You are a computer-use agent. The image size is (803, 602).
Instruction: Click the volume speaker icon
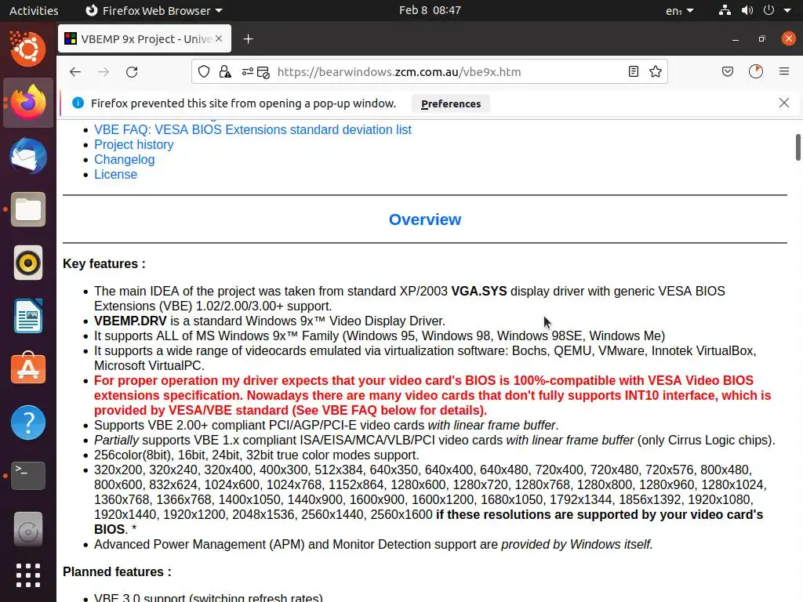[747, 10]
